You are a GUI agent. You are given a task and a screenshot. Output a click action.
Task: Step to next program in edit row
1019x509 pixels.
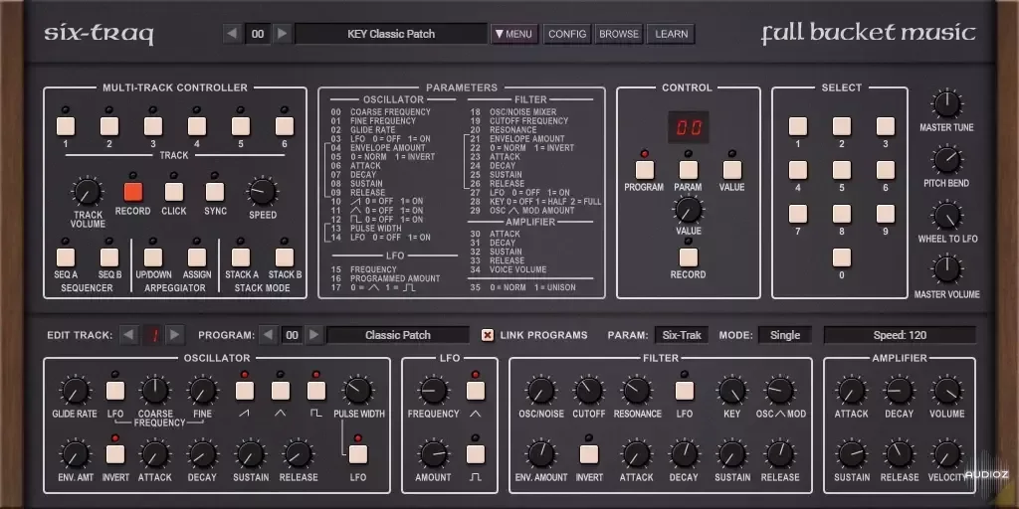click(x=313, y=335)
